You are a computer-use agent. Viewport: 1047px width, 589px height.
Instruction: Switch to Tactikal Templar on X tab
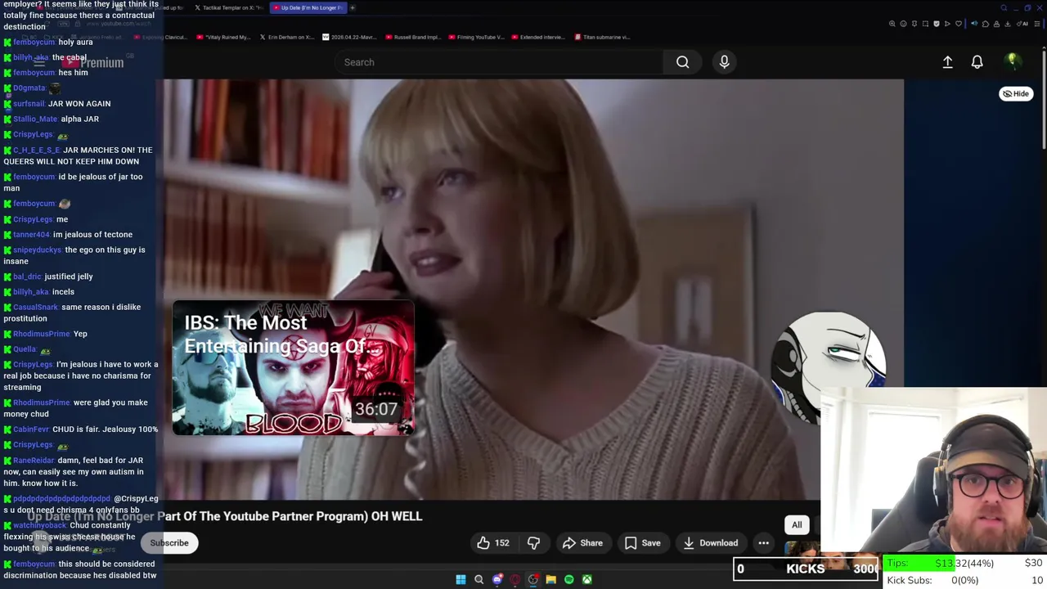[228, 7]
